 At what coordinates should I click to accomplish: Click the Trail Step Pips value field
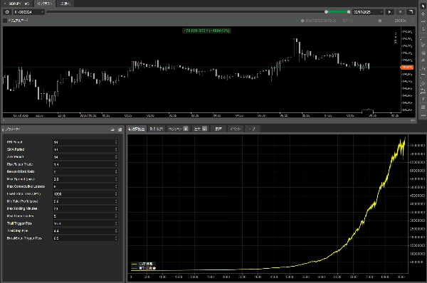(85, 231)
